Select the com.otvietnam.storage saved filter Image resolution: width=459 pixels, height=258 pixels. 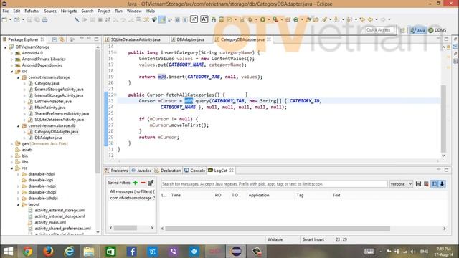132,198
